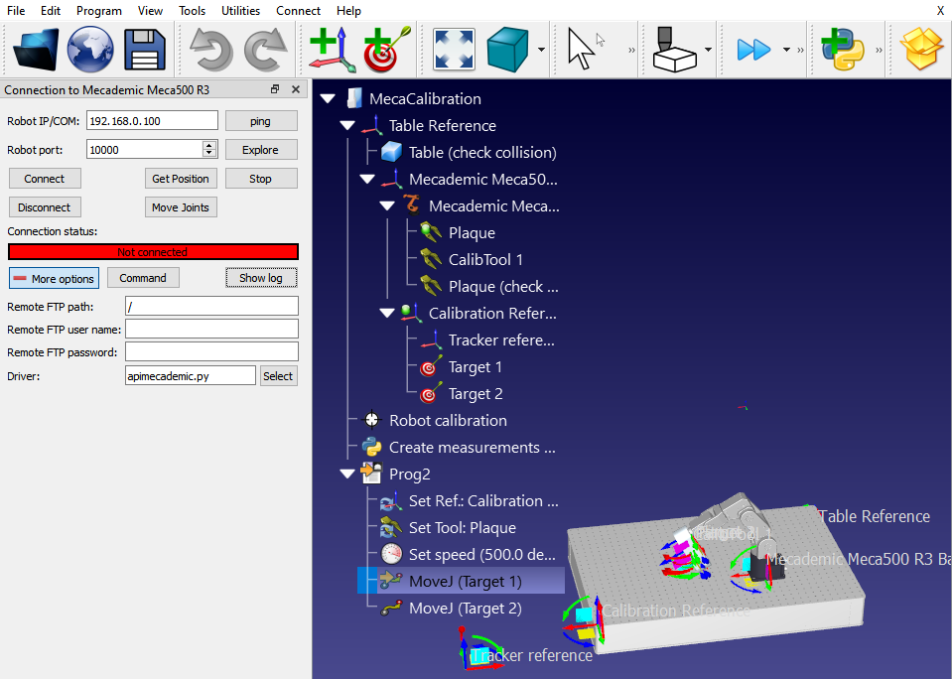Open the Help menu
Viewport: 952px width, 679px height.
pos(348,11)
